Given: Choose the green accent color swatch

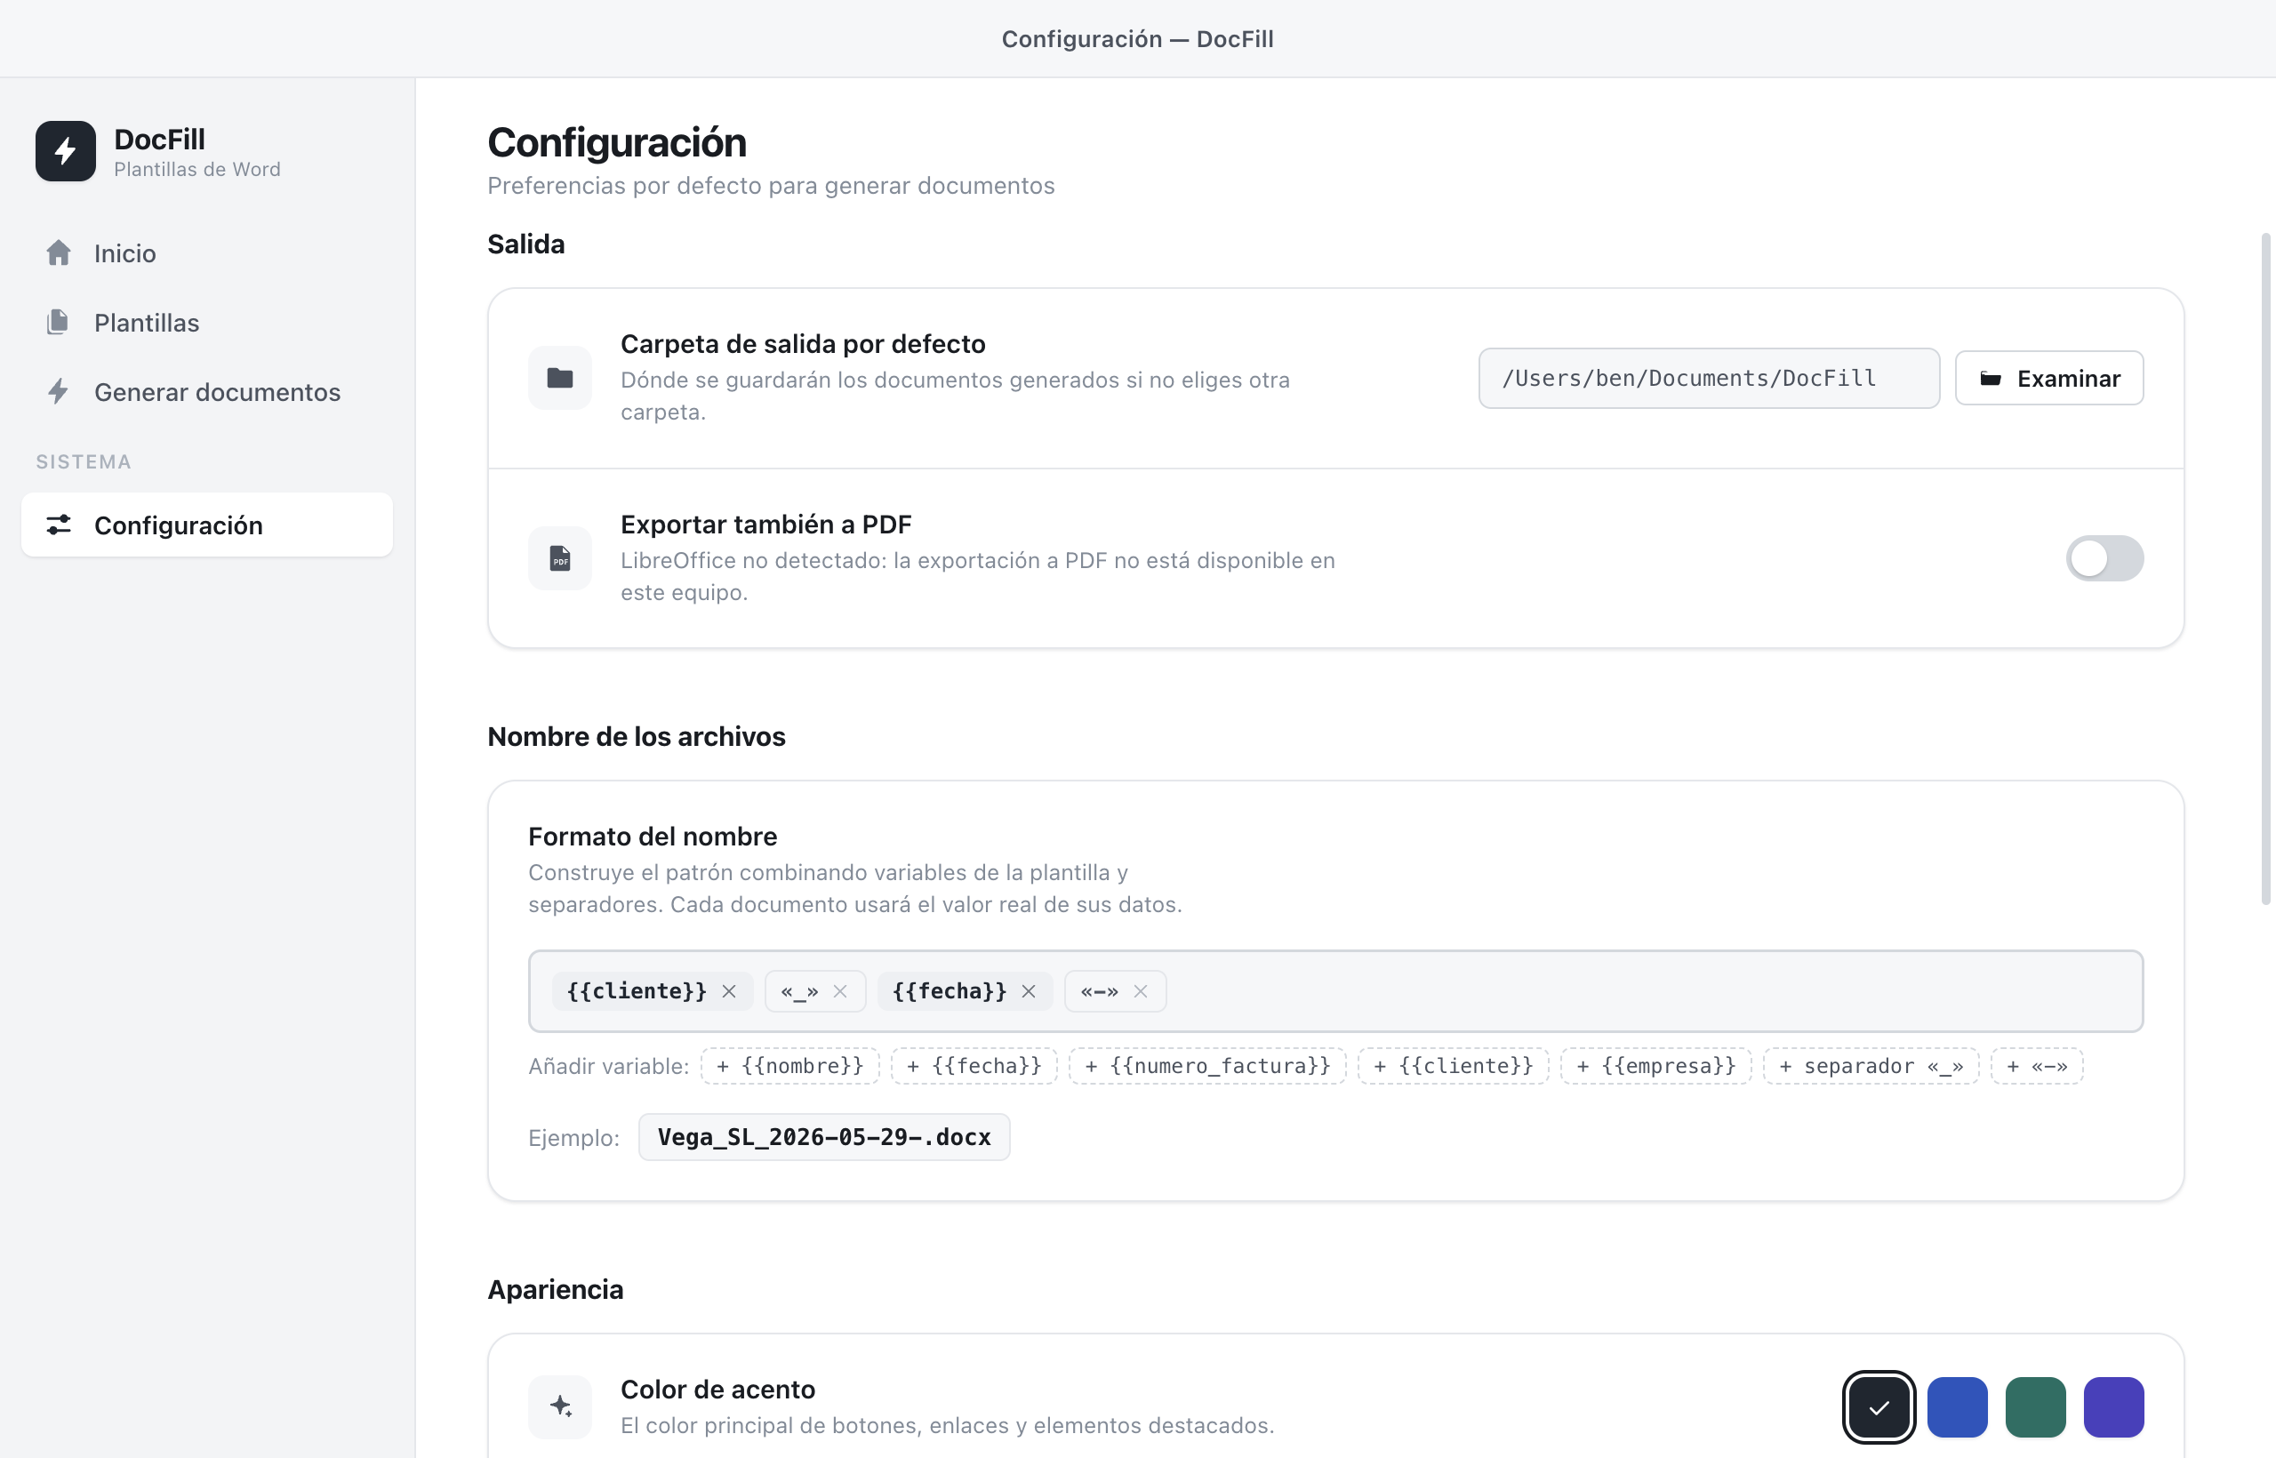Looking at the screenshot, I should coord(2034,1406).
